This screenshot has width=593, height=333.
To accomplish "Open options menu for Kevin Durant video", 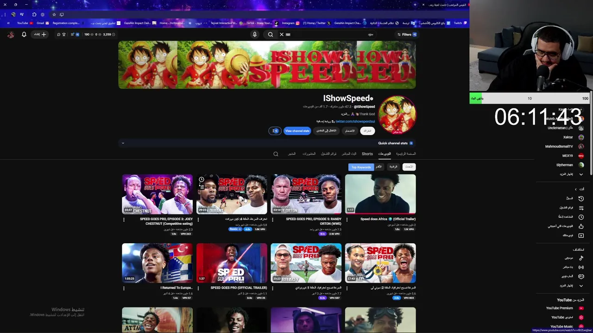I will point(198,220).
